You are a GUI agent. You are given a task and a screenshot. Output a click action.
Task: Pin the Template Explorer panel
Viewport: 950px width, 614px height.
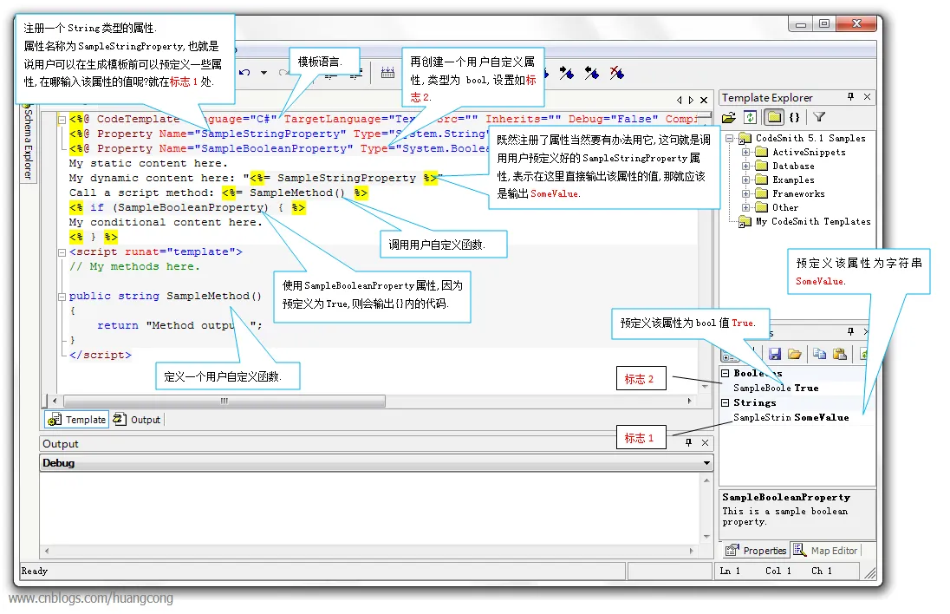coord(850,97)
